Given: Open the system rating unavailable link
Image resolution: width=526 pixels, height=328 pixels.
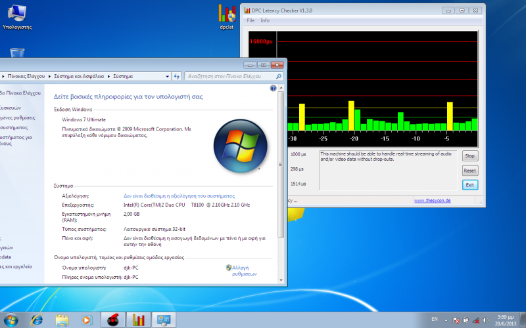Looking at the screenshot, I should pos(179,195).
